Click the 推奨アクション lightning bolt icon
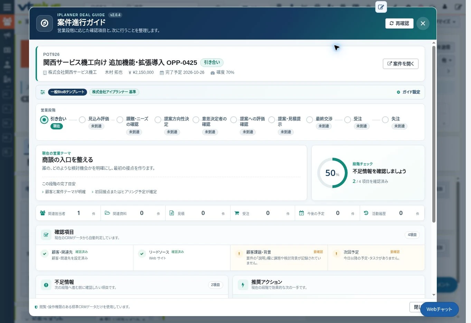The image size is (471, 323). [243, 285]
